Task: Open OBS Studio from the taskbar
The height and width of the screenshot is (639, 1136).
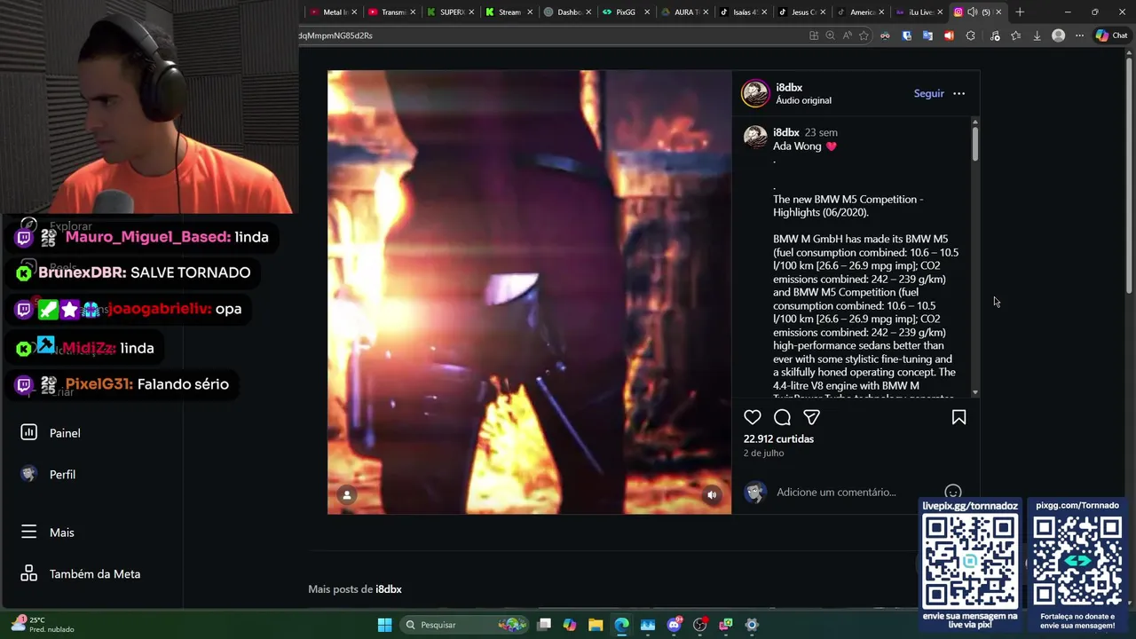Action: tap(699, 625)
